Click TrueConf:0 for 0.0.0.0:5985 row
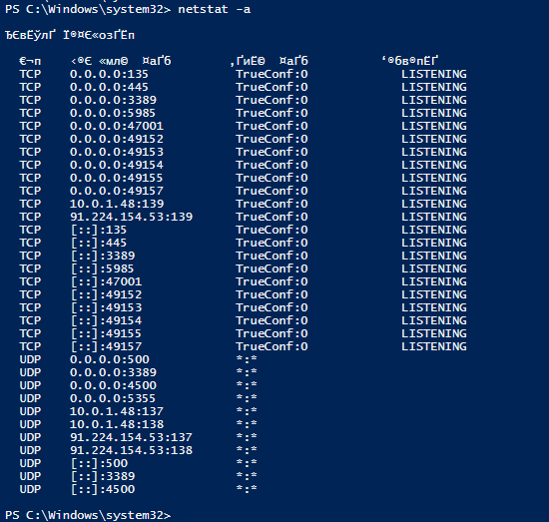549x522 pixels. (x=272, y=113)
